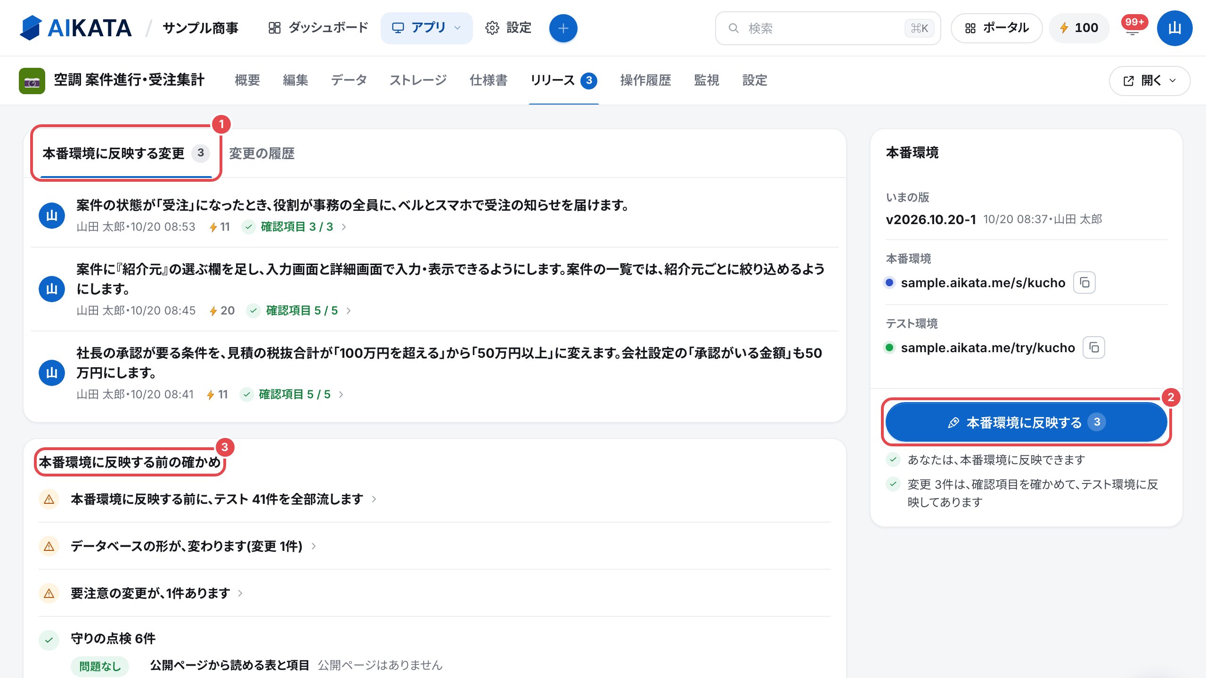Viewport: 1206px width, 678px height.
Task: Click the 本番環境に反映する button
Action: 1027,422
